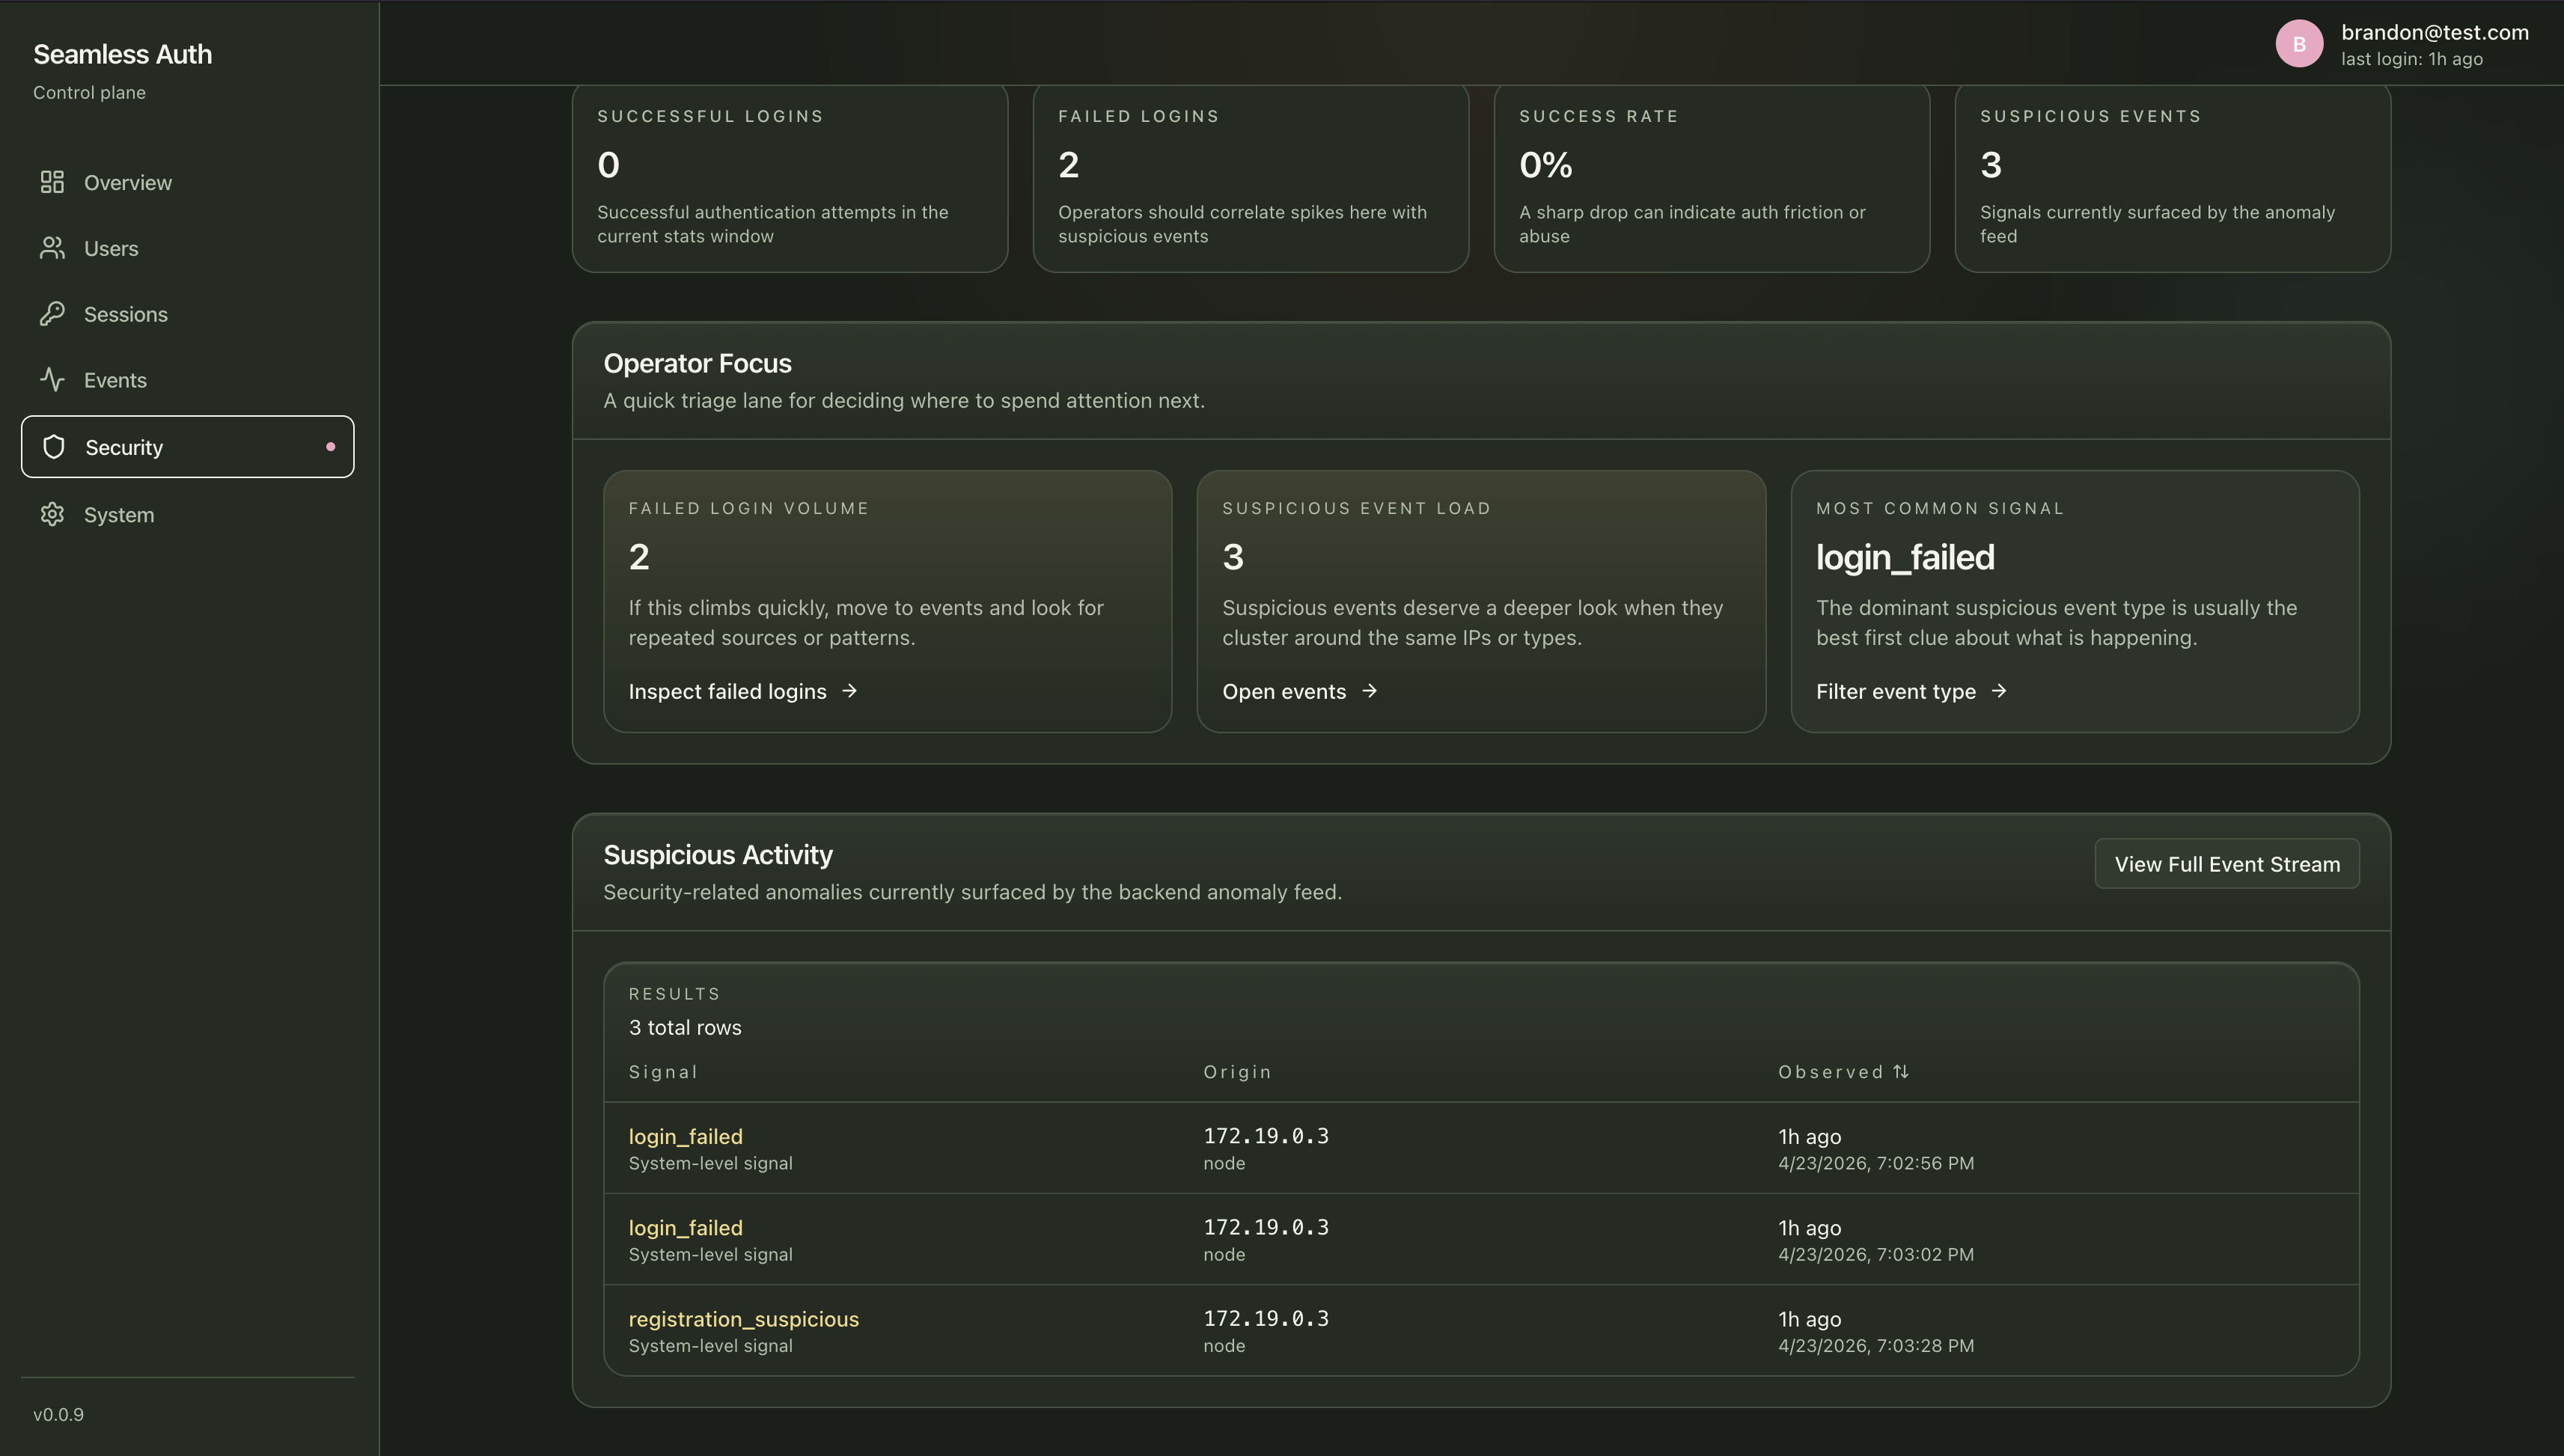Click the Users people icon
The width and height of the screenshot is (2564, 1456).
coord(52,248)
